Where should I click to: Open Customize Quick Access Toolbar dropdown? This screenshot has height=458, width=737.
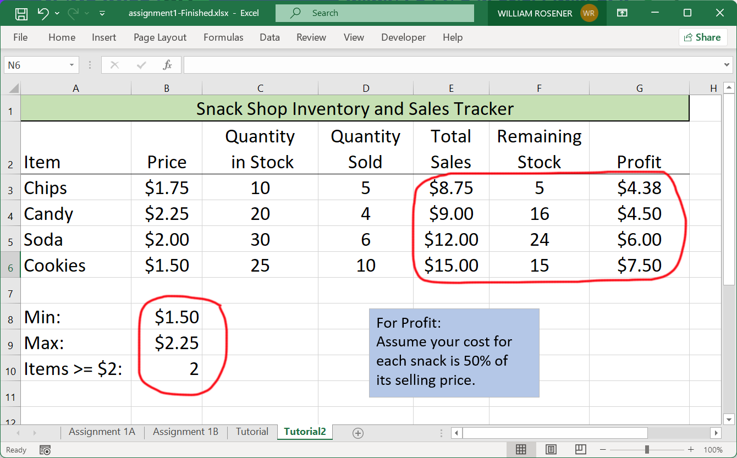(x=102, y=13)
